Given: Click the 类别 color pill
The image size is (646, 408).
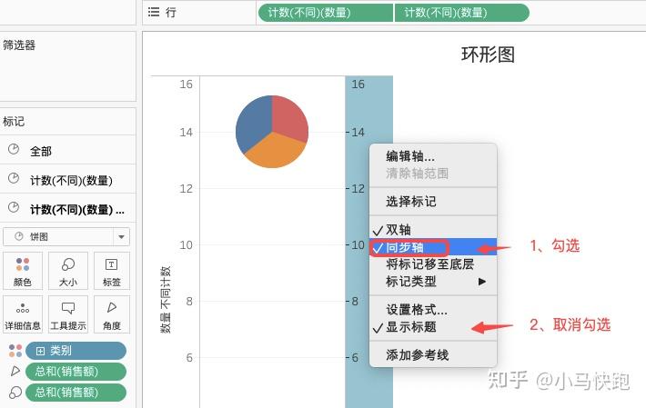Looking at the screenshot, I should click(x=76, y=351).
